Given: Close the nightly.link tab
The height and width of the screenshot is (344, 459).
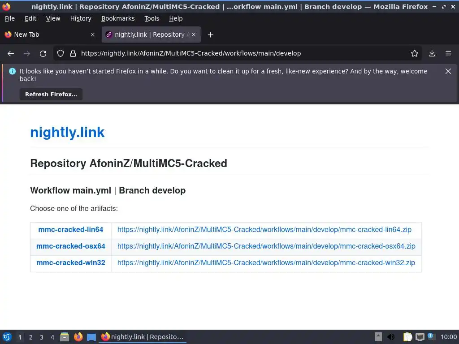Looking at the screenshot, I should (194, 34).
